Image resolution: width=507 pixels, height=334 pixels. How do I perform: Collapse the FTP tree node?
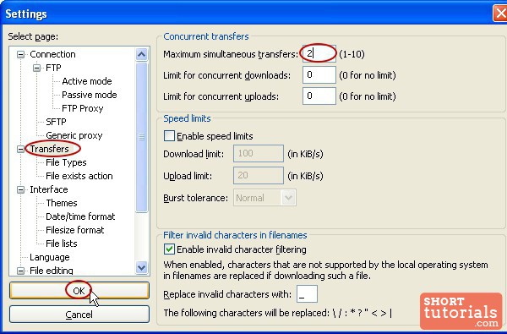(36, 68)
